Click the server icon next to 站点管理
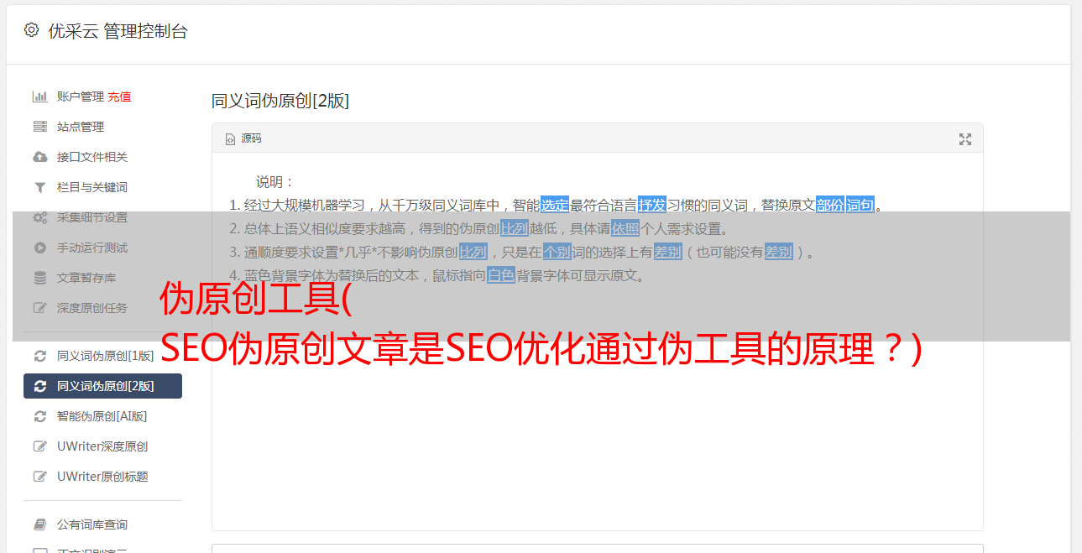The height and width of the screenshot is (553, 1082). (x=39, y=127)
